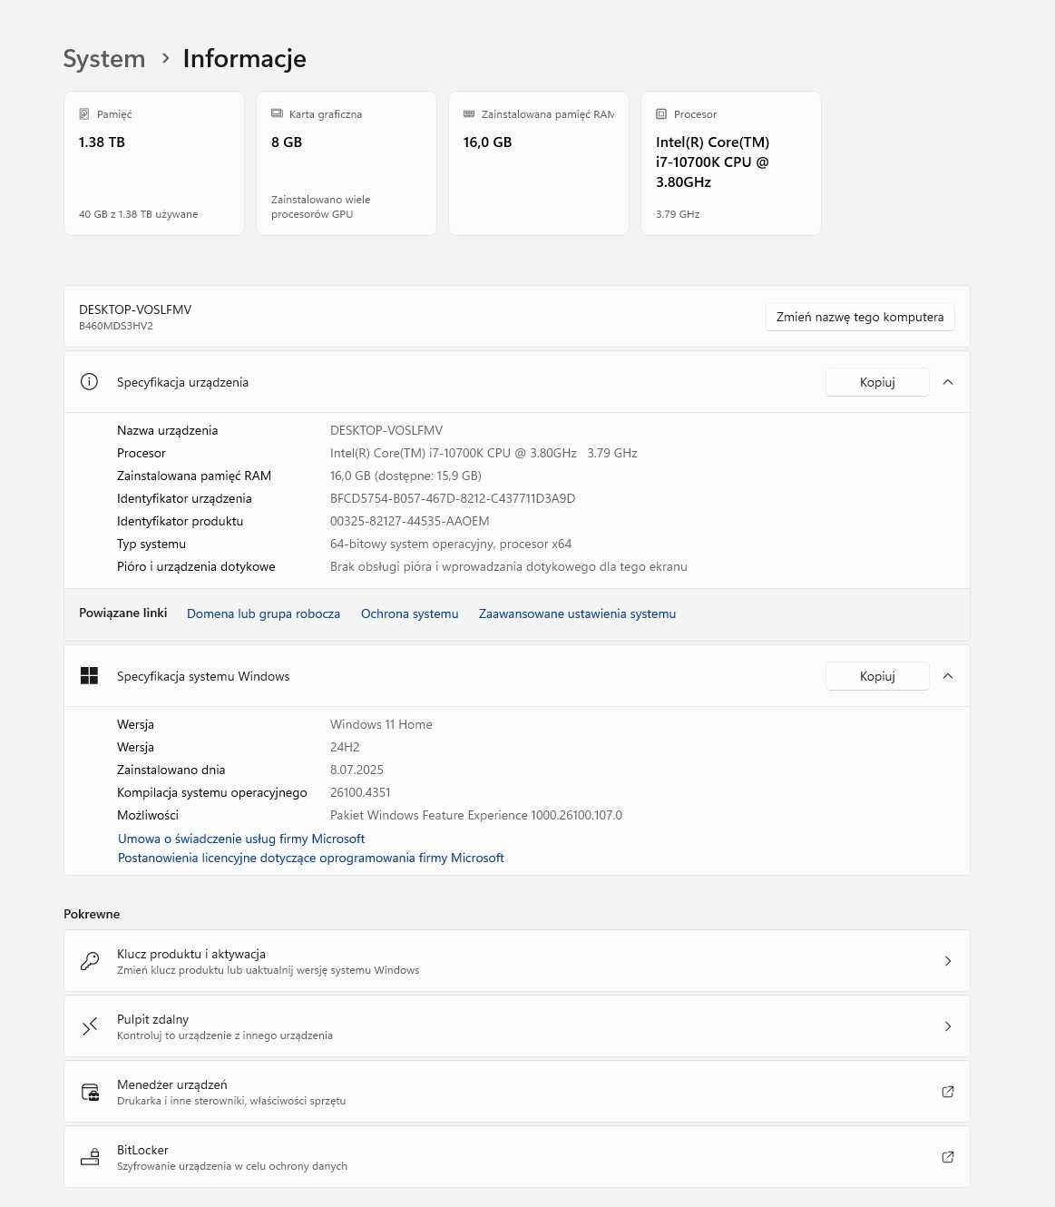Open the Klucz produktu i aktywacja entry
1055x1207 pixels.
517,961
